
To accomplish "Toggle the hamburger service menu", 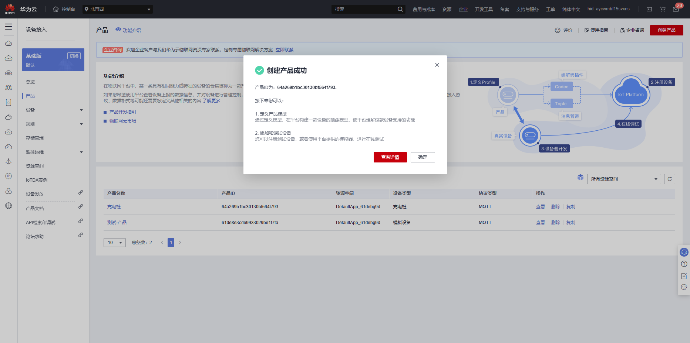I will 9,27.
